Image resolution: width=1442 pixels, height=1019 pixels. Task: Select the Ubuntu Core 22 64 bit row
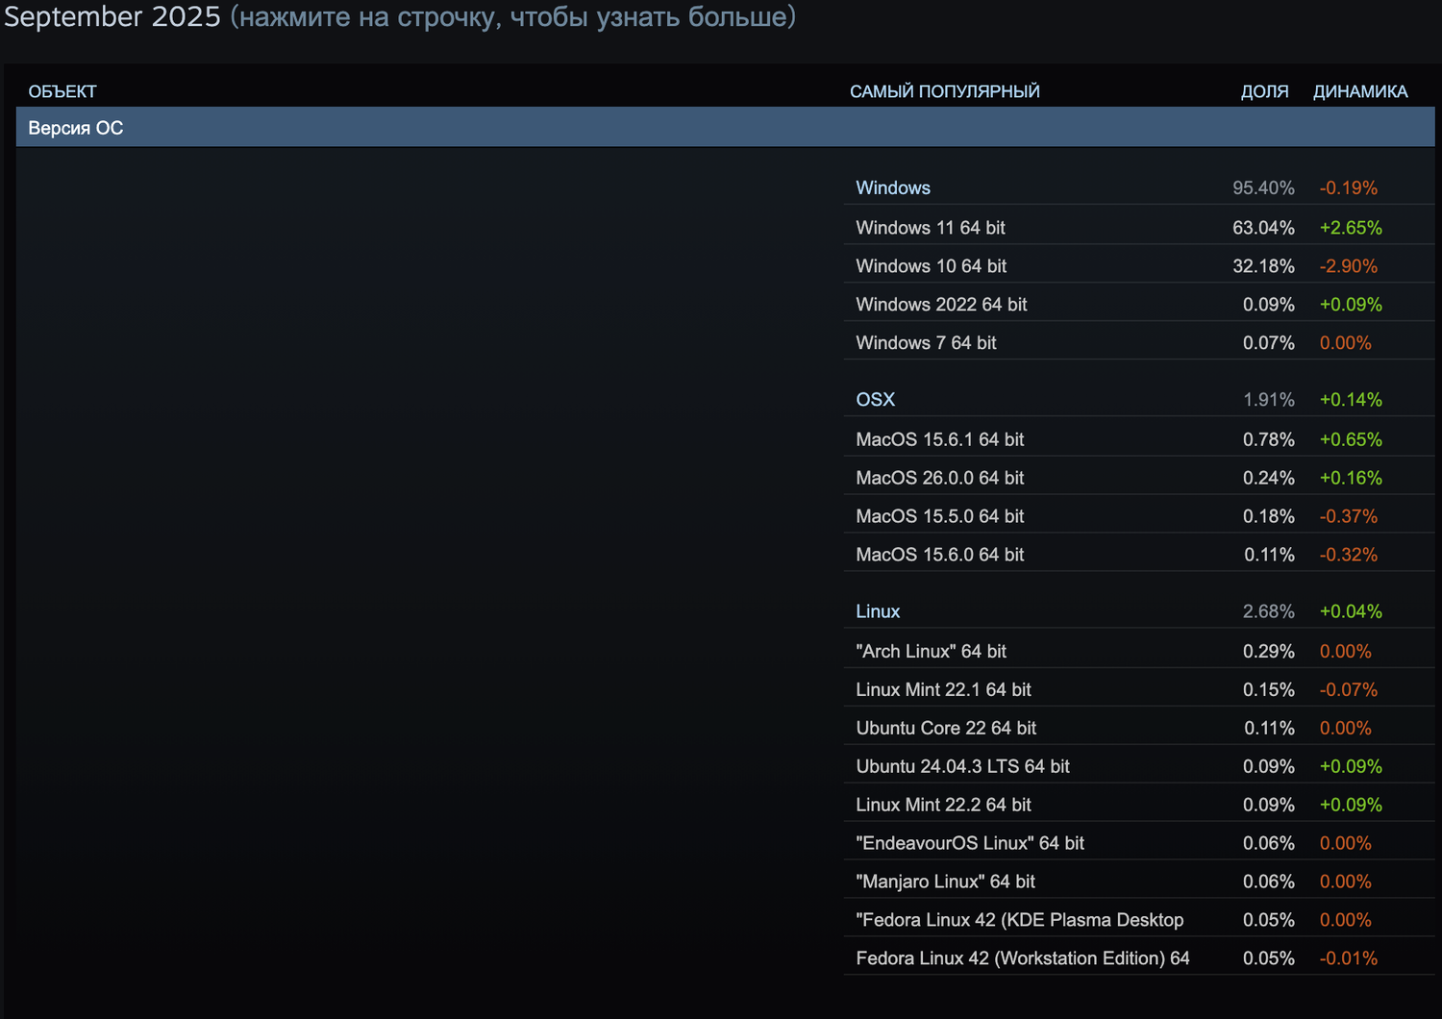click(x=1139, y=728)
